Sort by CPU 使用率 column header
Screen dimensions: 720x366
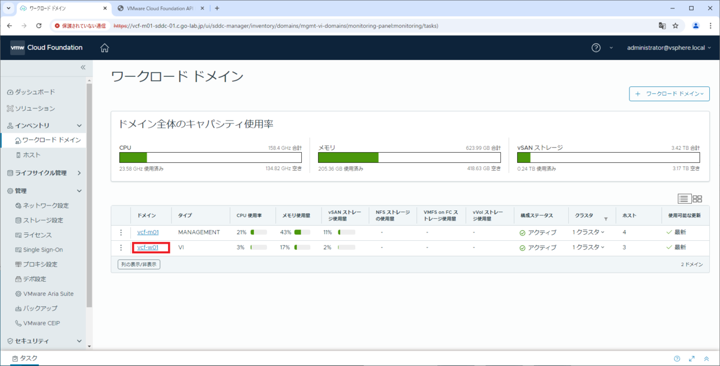pos(249,215)
